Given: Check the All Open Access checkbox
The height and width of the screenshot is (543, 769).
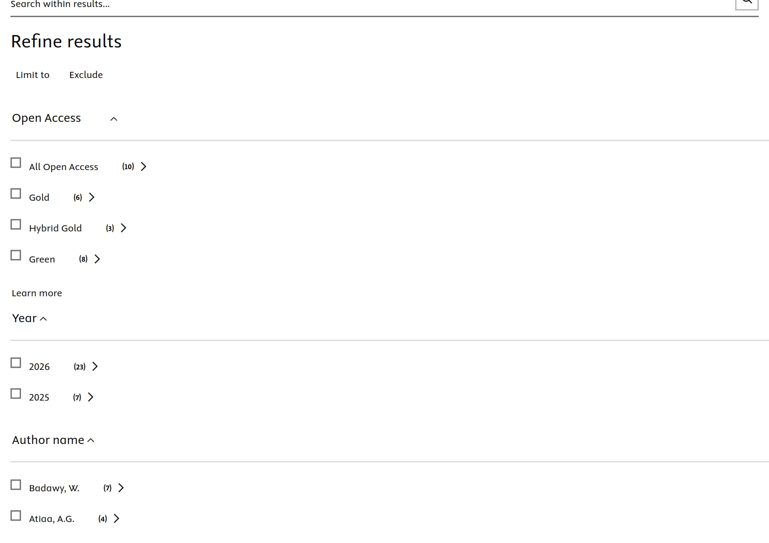Looking at the screenshot, I should [16, 163].
